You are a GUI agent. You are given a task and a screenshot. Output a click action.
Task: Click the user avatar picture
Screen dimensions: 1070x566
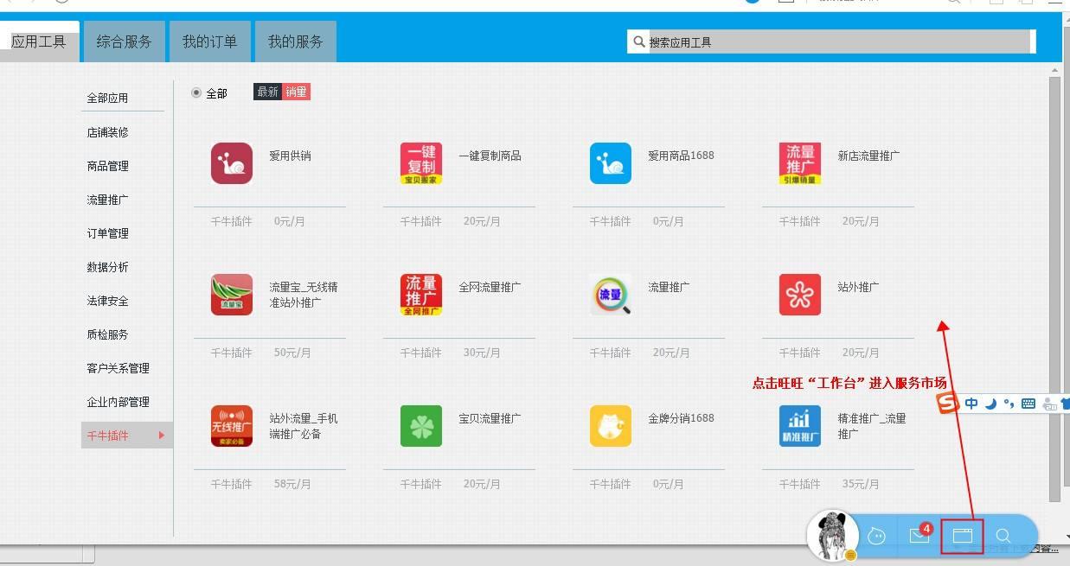pyautogui.click(x=832, y=535)
